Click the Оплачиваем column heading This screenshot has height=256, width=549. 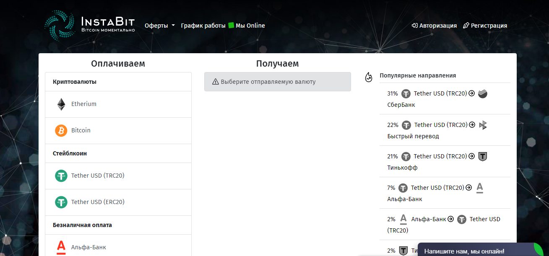[x=118, y=64]
